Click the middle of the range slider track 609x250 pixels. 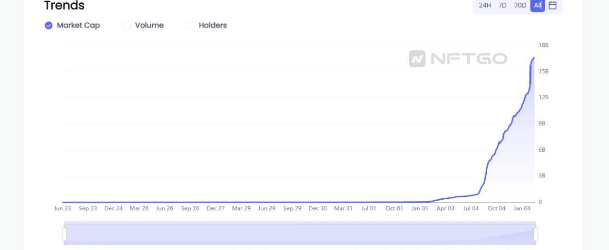pos(300,234)
